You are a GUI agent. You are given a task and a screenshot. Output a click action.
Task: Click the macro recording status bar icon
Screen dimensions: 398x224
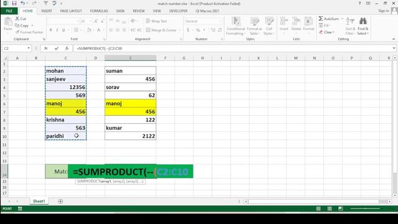click(x=20, y=209)
